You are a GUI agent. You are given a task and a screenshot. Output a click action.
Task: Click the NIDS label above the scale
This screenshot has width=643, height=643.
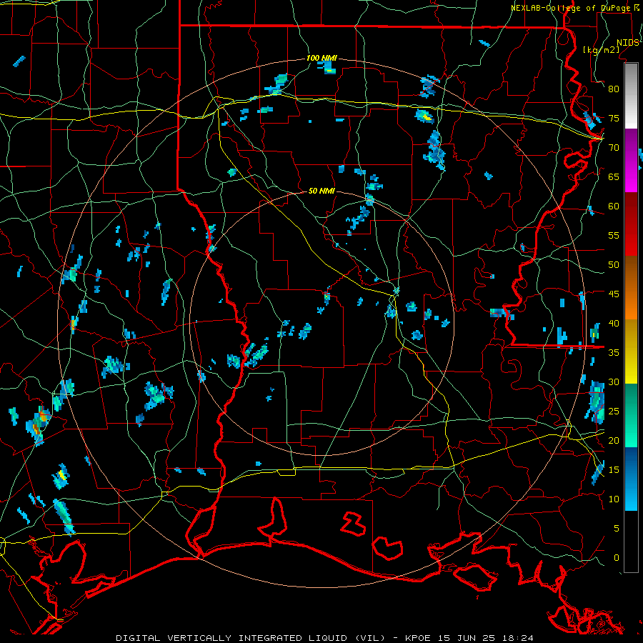point(627,43)
